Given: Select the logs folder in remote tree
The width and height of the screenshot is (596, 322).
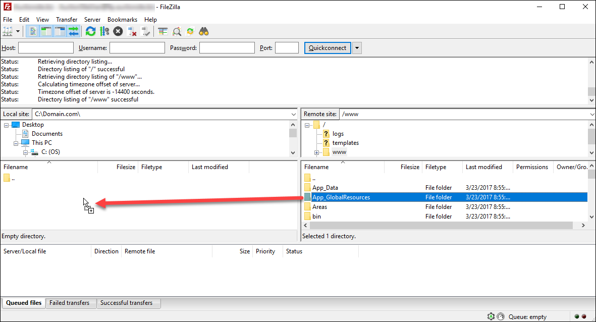Looking at the screenshot, I should point(338,134).
